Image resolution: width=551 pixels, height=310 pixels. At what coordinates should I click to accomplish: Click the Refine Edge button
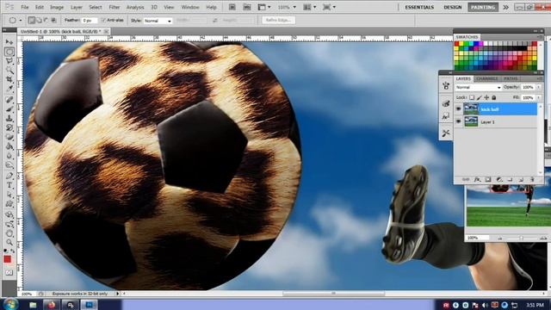[278, 21]
